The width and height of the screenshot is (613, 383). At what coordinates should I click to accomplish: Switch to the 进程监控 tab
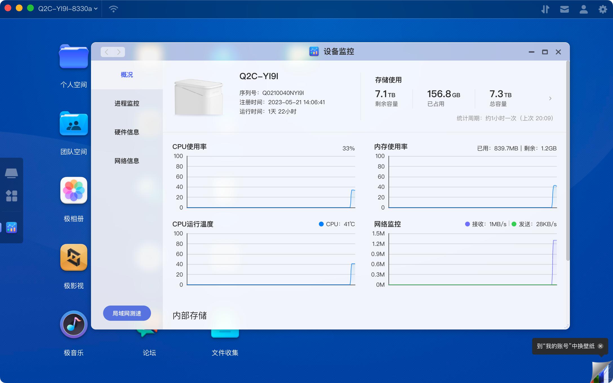127,103
